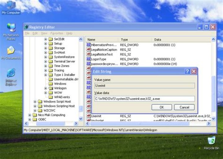This screenshot has height=159, width=223.
Task: Expand the Windows Script Host key
Action: pos(35,102)
